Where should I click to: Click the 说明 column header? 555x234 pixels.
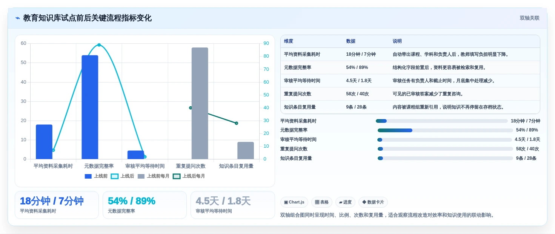397,41
